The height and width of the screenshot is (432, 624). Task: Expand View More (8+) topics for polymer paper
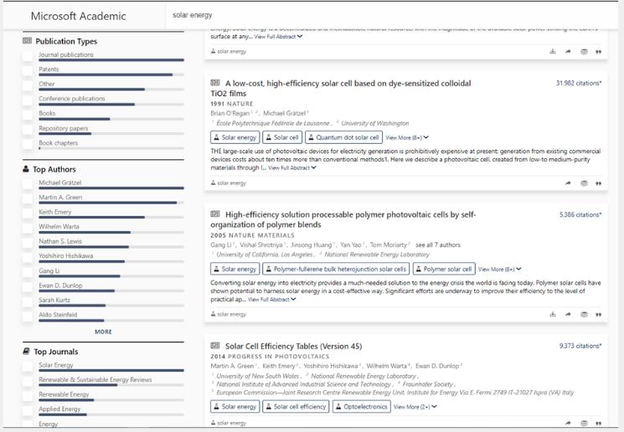tap(499, 270)
